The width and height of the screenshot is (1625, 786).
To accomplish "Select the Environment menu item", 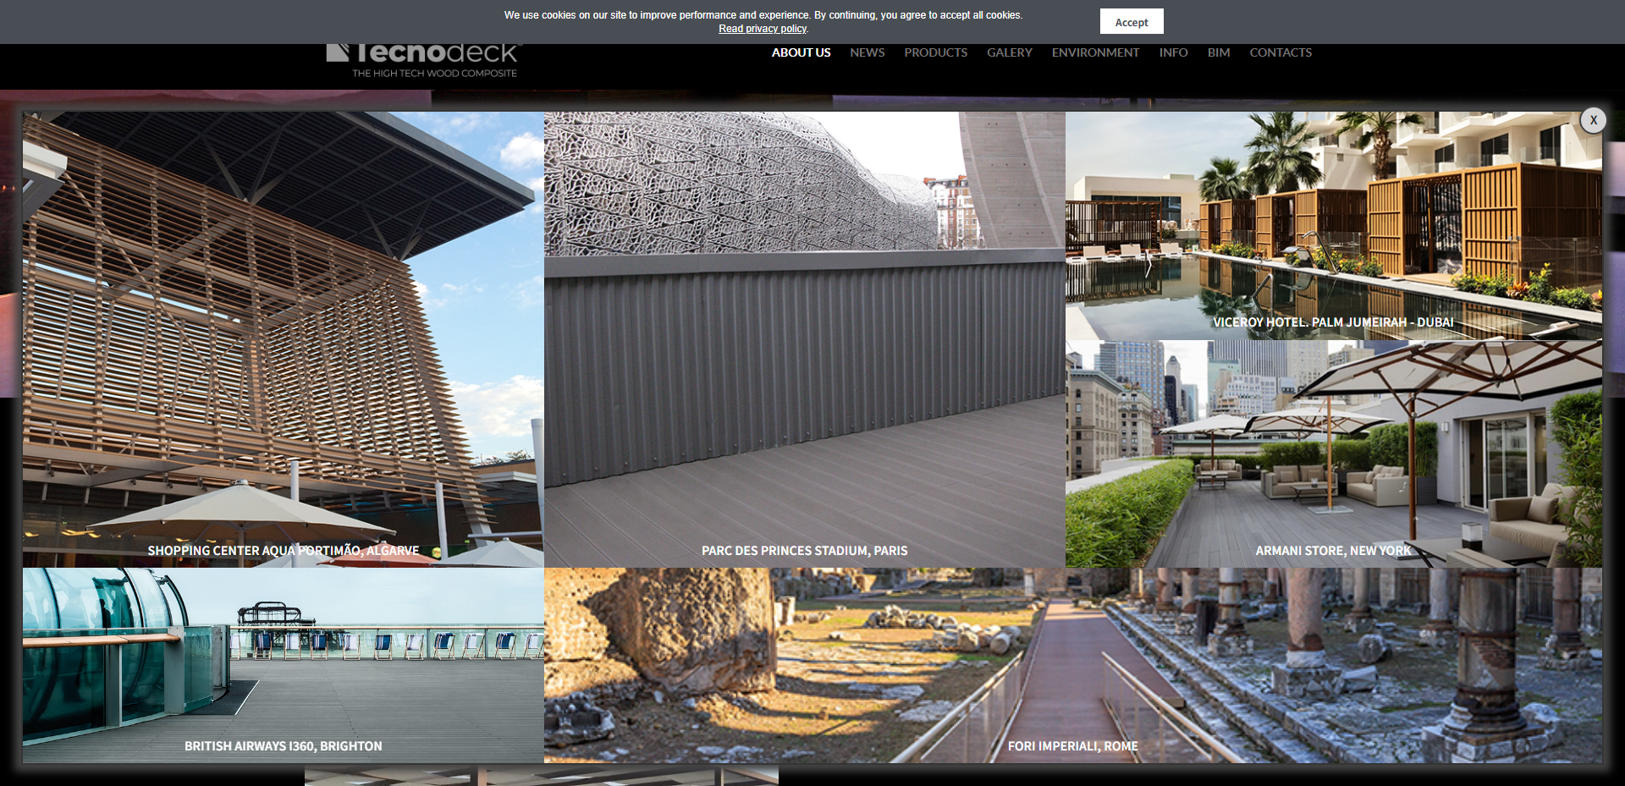I will (x=1095, y=52).
